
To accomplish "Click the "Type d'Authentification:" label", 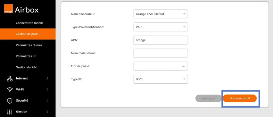I will [x=87, y=27].
